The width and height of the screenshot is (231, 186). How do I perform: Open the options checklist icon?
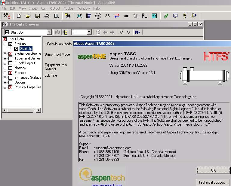coord(145,16)
